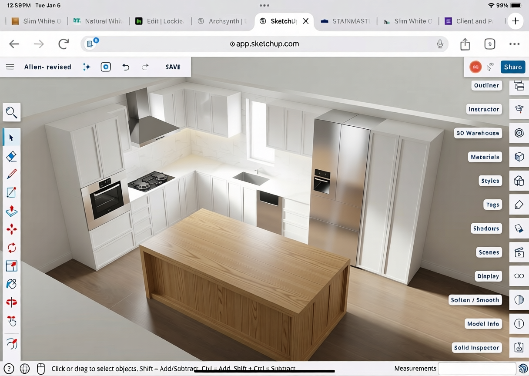This screenshot has width=529, height=376.
Task: Click the SAVE button
Action: click(x=173, y=67)
